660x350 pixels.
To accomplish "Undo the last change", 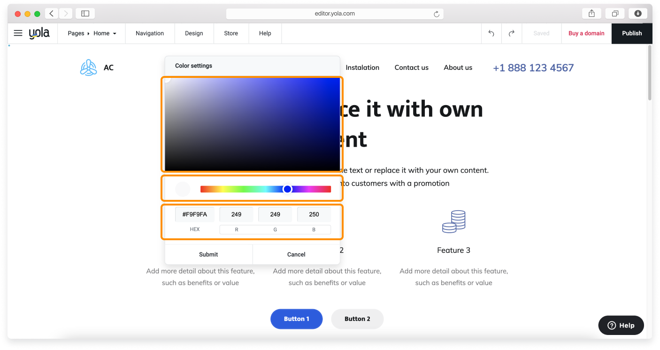I will (491, 33).
